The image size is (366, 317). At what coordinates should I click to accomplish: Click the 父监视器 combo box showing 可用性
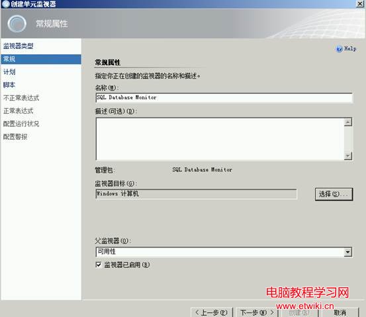click(224, 252)
